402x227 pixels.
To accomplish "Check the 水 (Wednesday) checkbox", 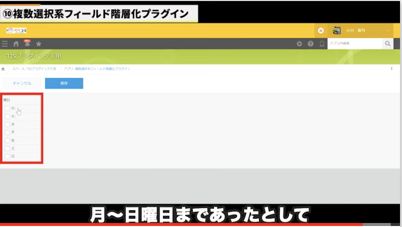I will 7,124.
